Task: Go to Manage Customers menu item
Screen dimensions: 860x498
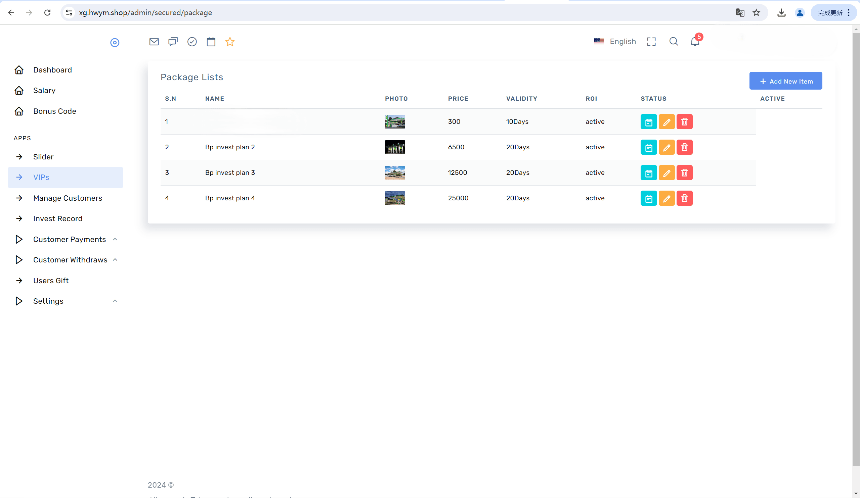Action: (x=68, y=198)
